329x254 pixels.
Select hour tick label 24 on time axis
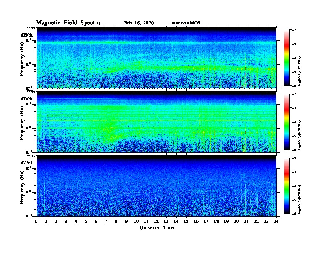276,221
